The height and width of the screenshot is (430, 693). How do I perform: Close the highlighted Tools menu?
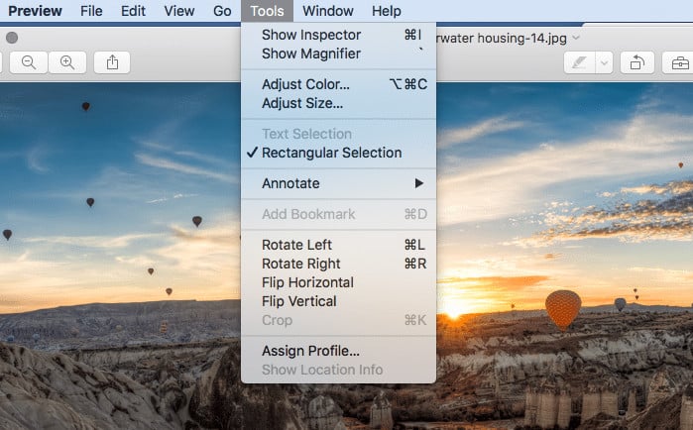tap(267, 11)
